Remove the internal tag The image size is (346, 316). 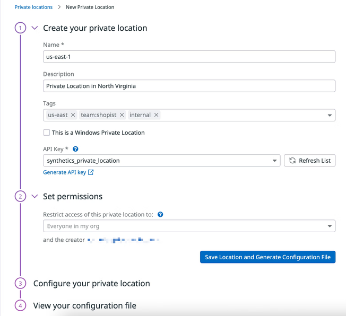click(157, 115)
